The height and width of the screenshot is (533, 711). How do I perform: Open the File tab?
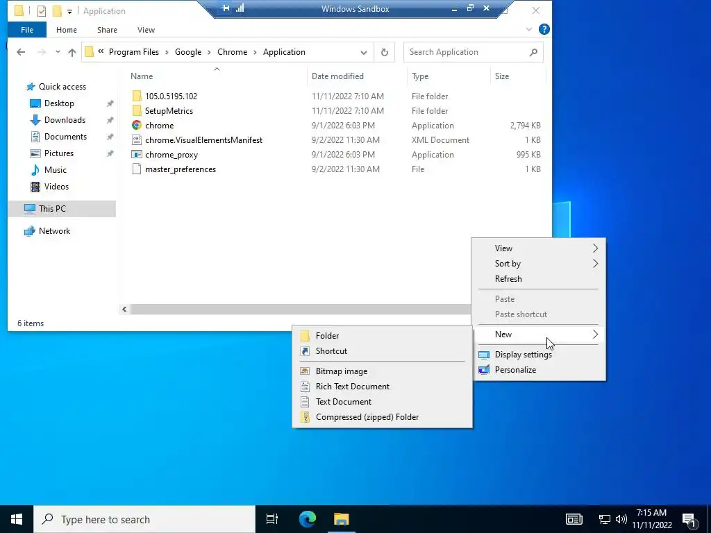[x=27, y=30]
